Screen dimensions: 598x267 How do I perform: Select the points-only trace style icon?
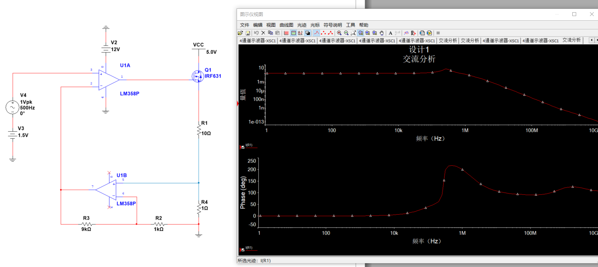click(324, 33)
